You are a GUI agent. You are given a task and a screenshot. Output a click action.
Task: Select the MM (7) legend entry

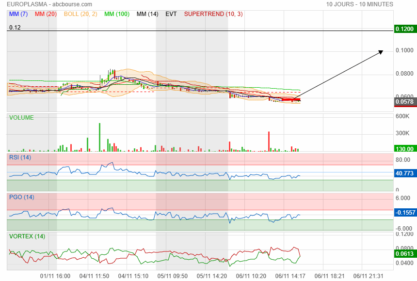point(18,14)
